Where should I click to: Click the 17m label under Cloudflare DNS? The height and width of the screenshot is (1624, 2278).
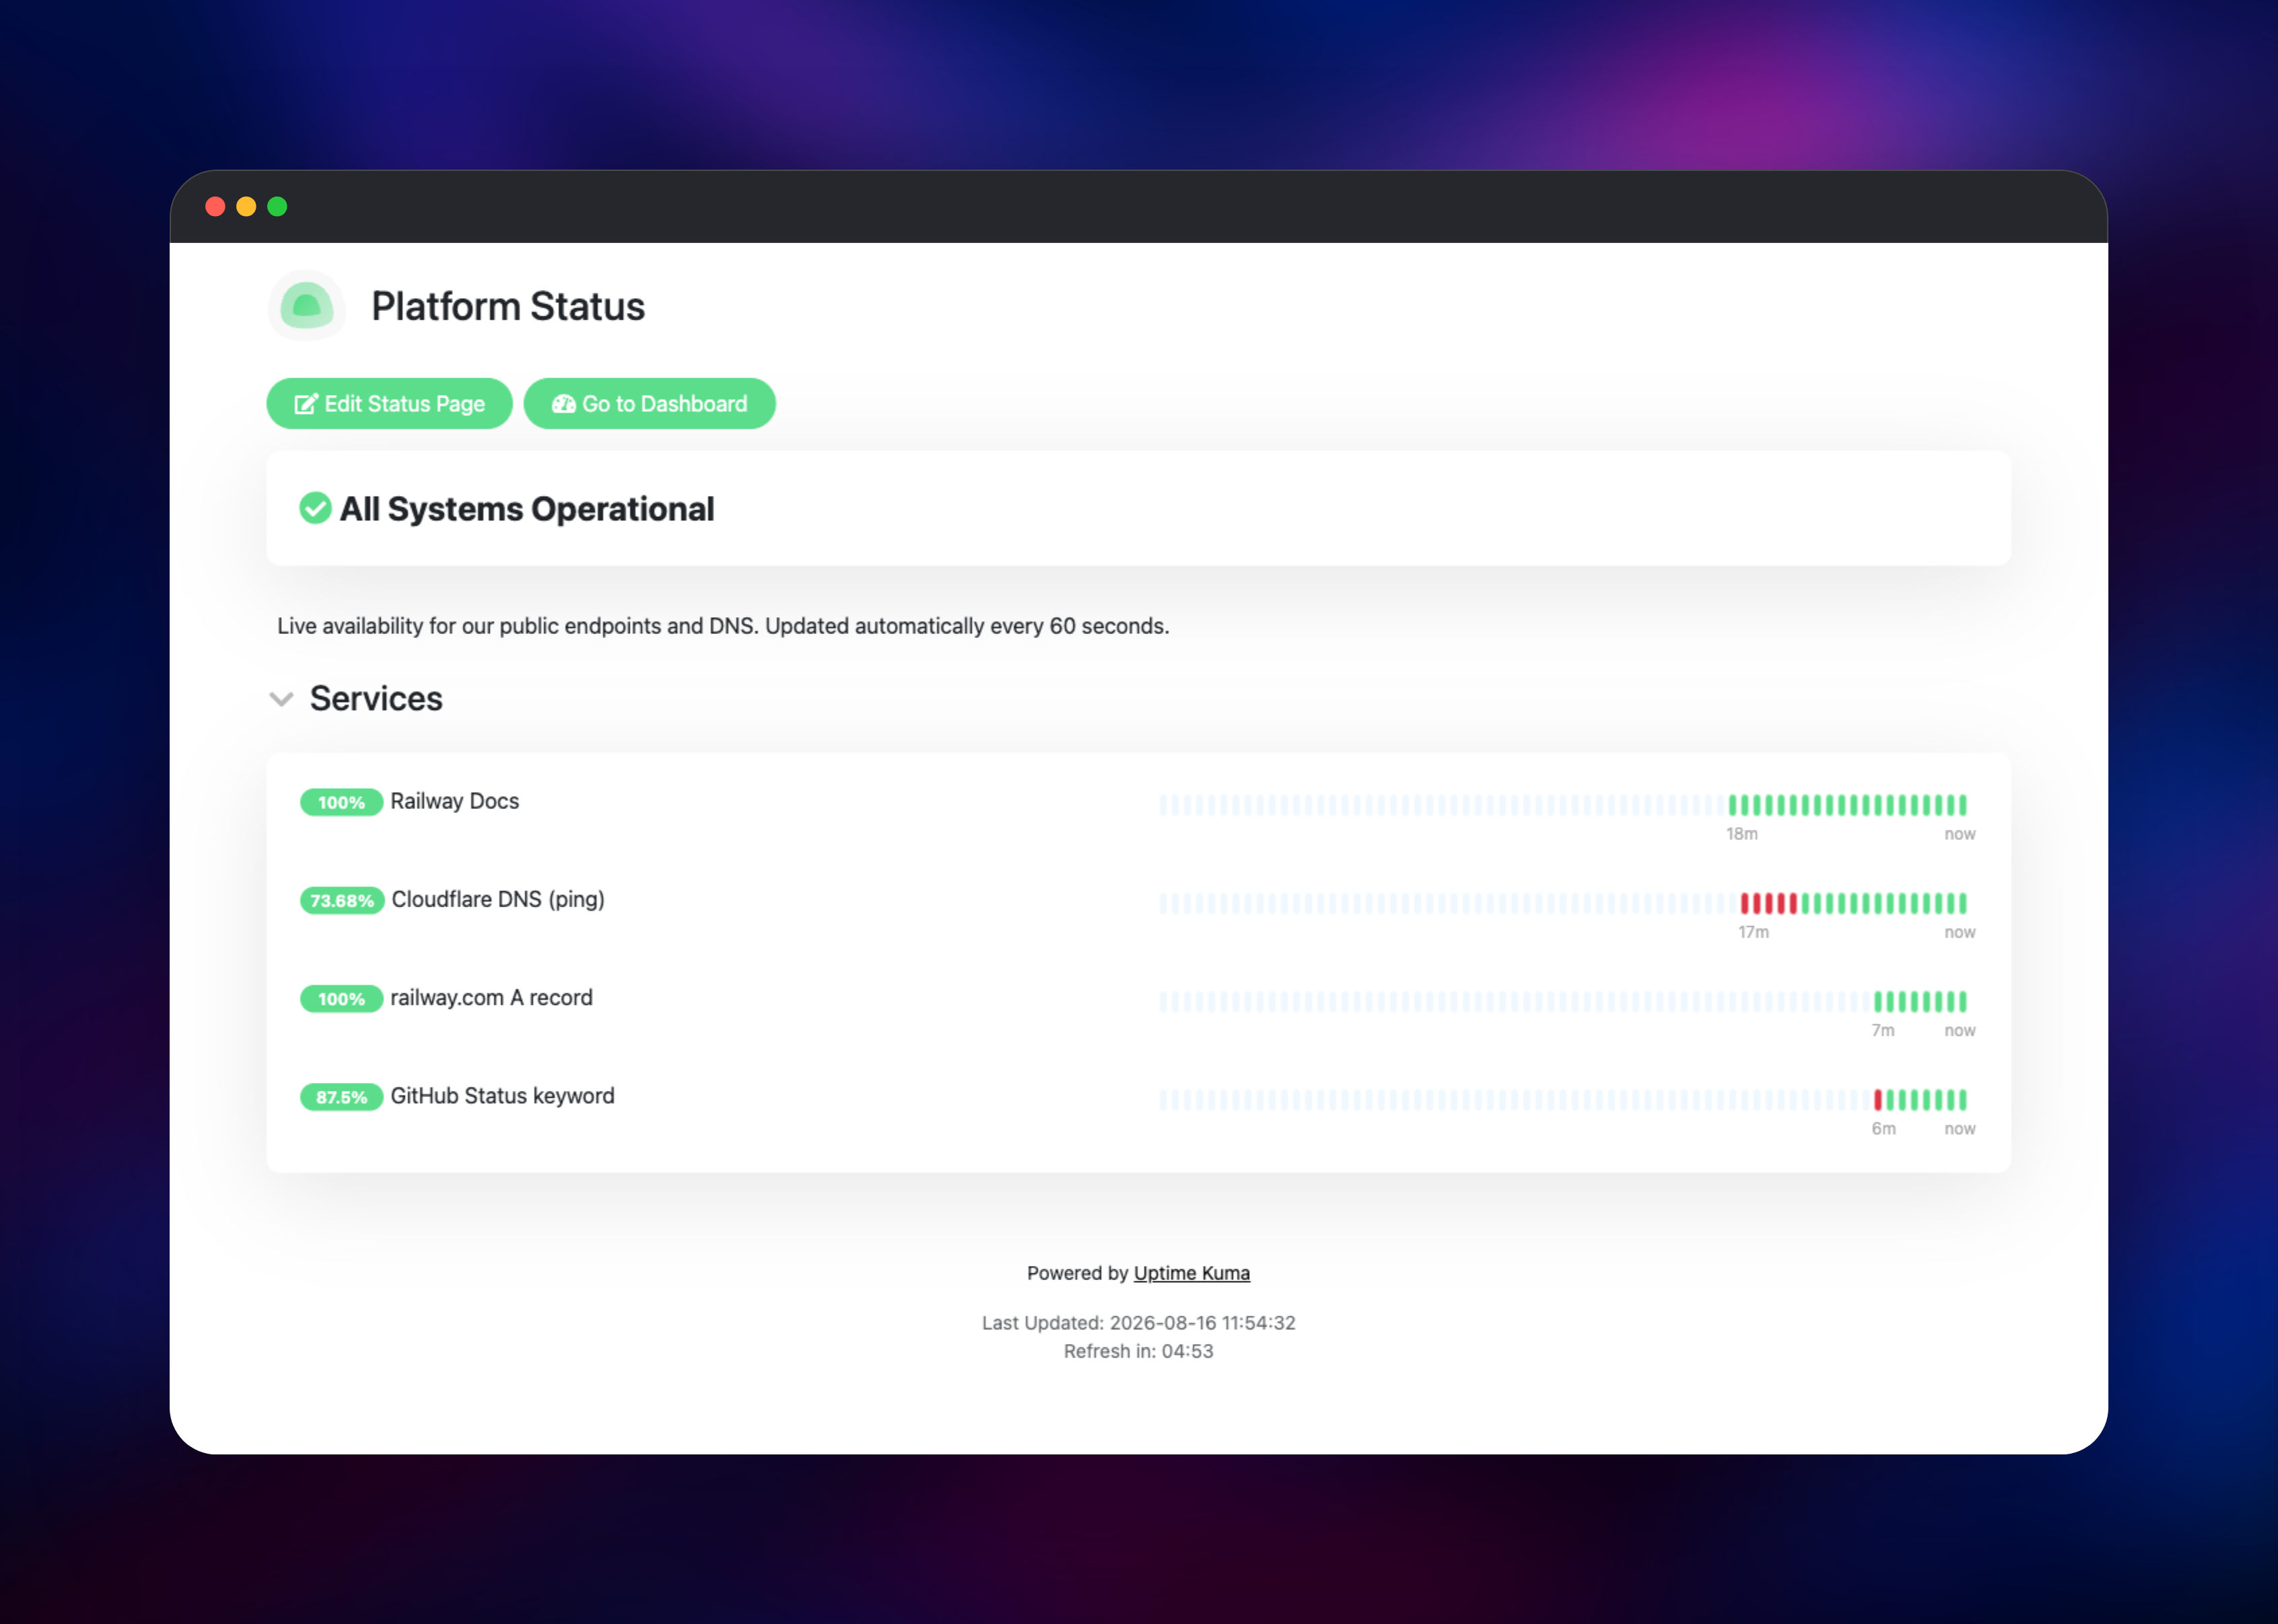(1754, 932)
